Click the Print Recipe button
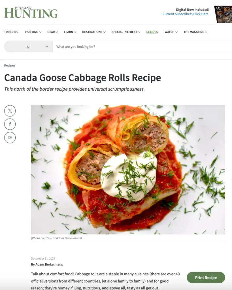 206,278
